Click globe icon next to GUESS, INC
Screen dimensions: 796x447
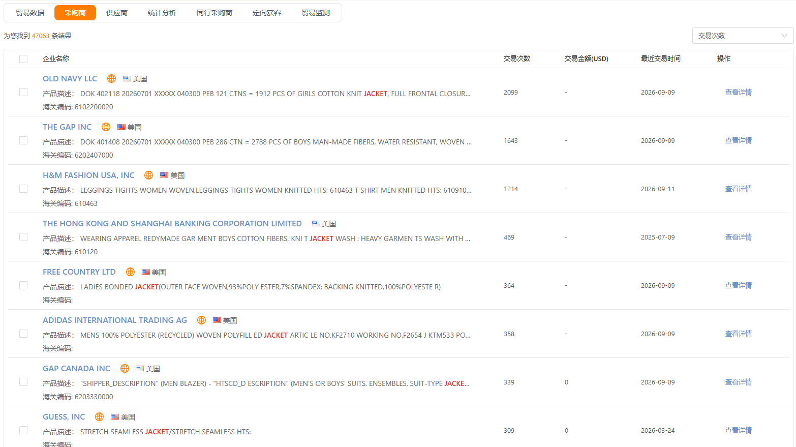point(99,416)
